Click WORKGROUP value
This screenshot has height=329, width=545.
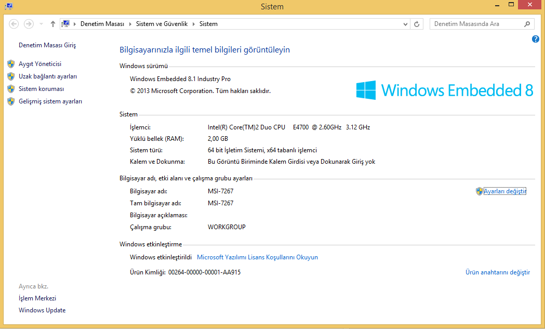point(227,227)
